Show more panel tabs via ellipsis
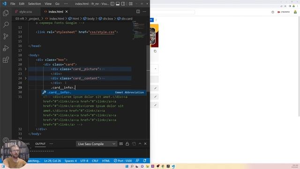This screenshot has height=169, width=300. (x=51, y=144)
